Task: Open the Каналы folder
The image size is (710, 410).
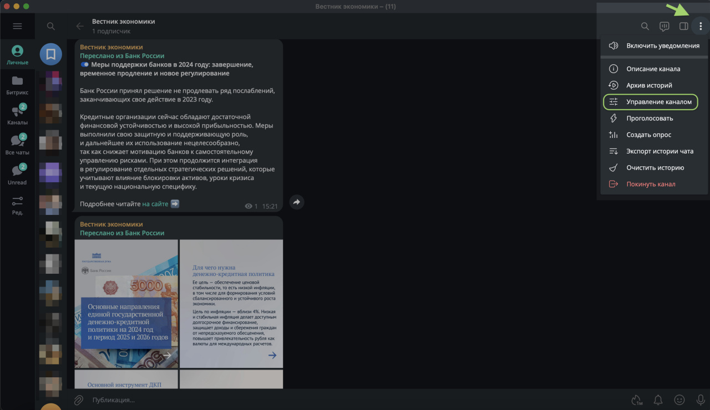Action: tap(17, 115)
